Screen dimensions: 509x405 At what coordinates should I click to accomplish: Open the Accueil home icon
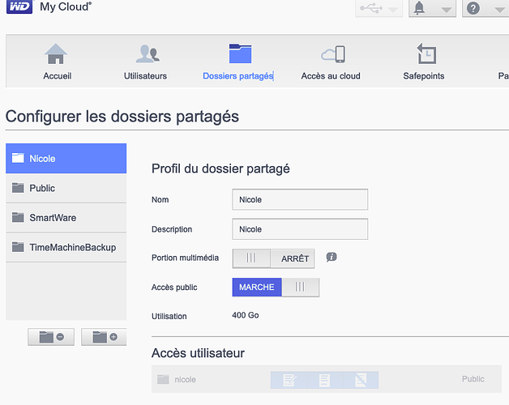point(56,54)
